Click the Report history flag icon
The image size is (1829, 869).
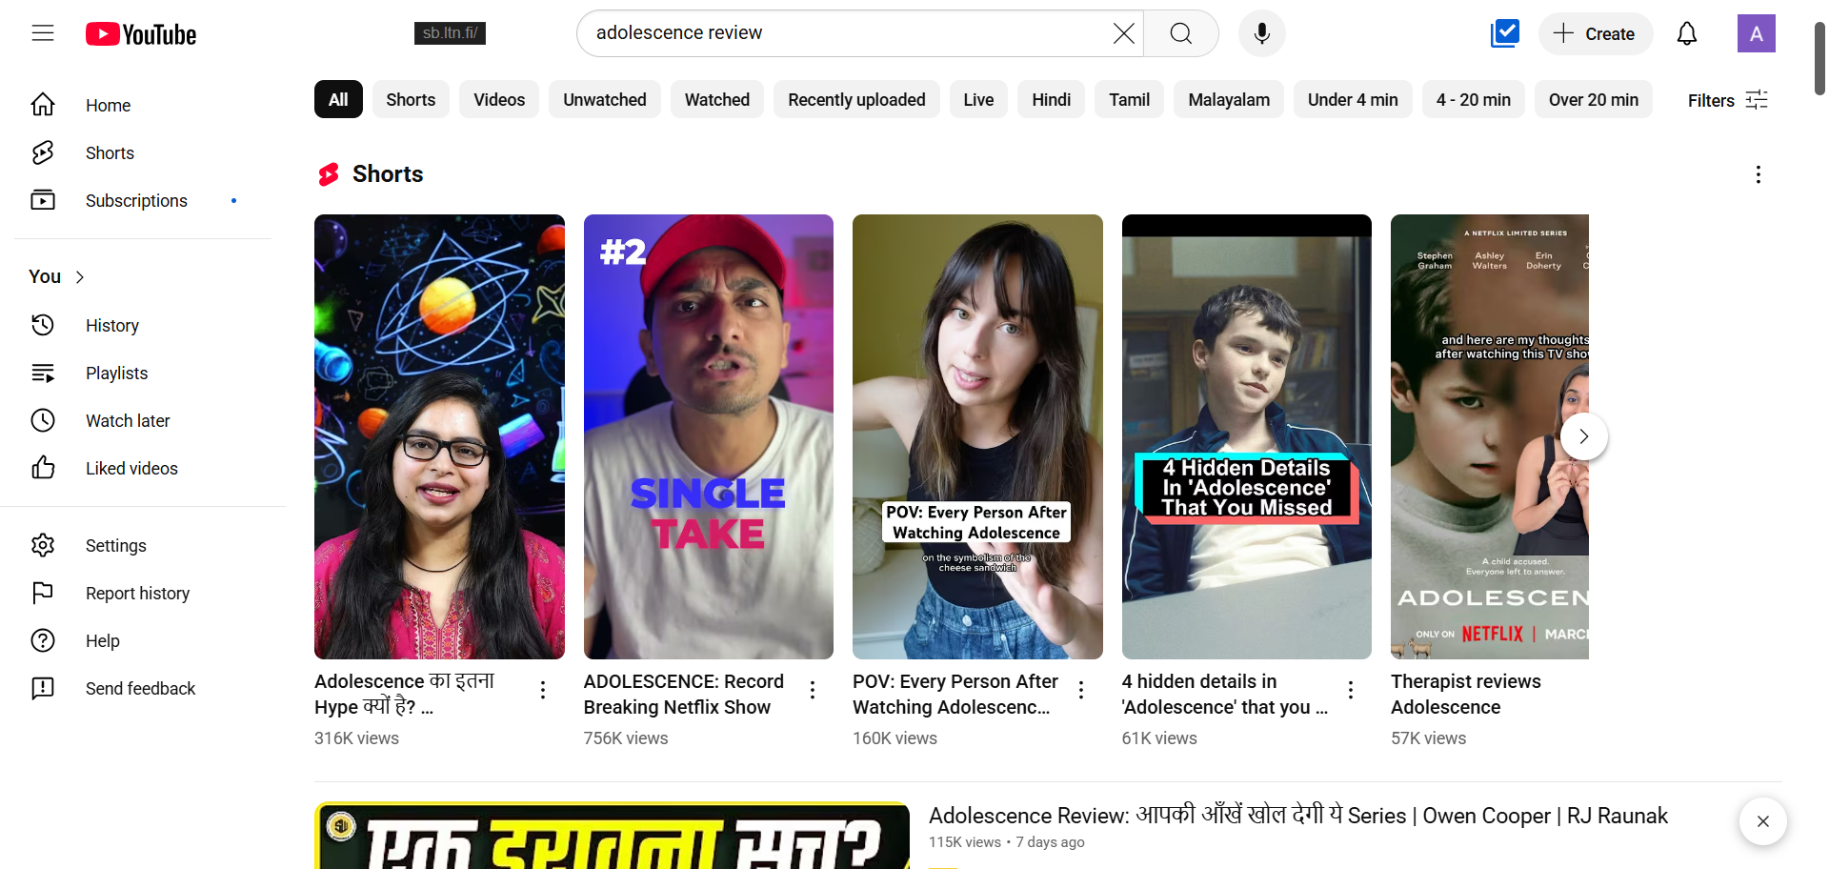(x=43, y=593)
